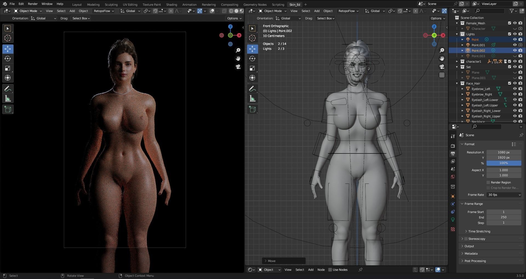Hide Point.002 light with its eye icon
526x279 pixels.
click(x=515, y=51)
